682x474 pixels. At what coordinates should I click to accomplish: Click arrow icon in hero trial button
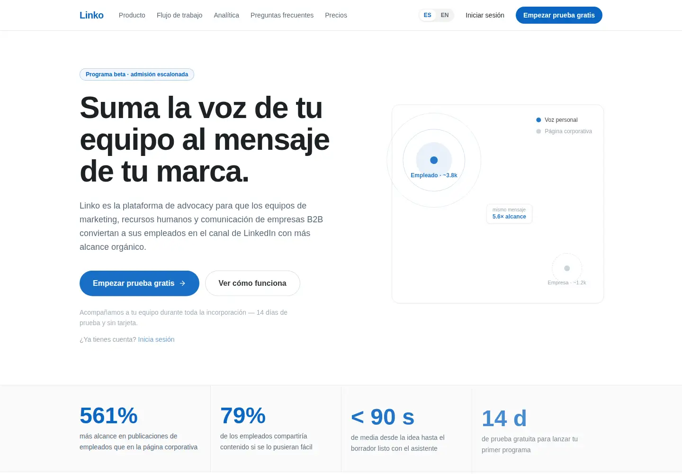[x=182, y=283]
